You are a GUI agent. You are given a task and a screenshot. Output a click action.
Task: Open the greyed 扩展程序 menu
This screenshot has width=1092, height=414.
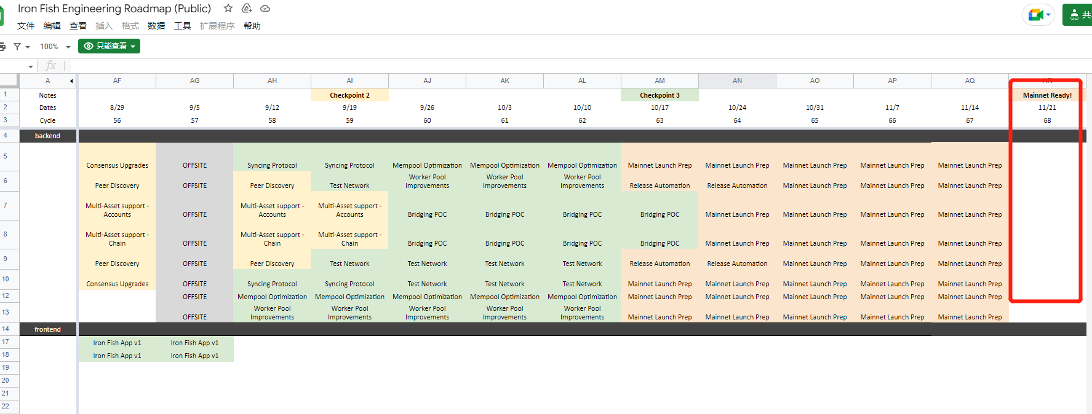pos(217,26)
